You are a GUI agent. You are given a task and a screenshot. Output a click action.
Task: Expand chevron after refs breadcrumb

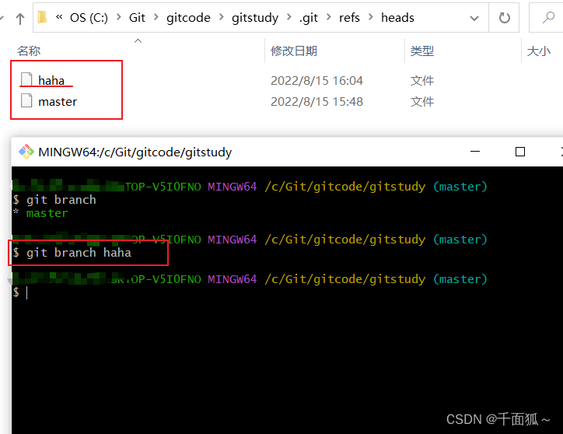(x=371, y=17)
